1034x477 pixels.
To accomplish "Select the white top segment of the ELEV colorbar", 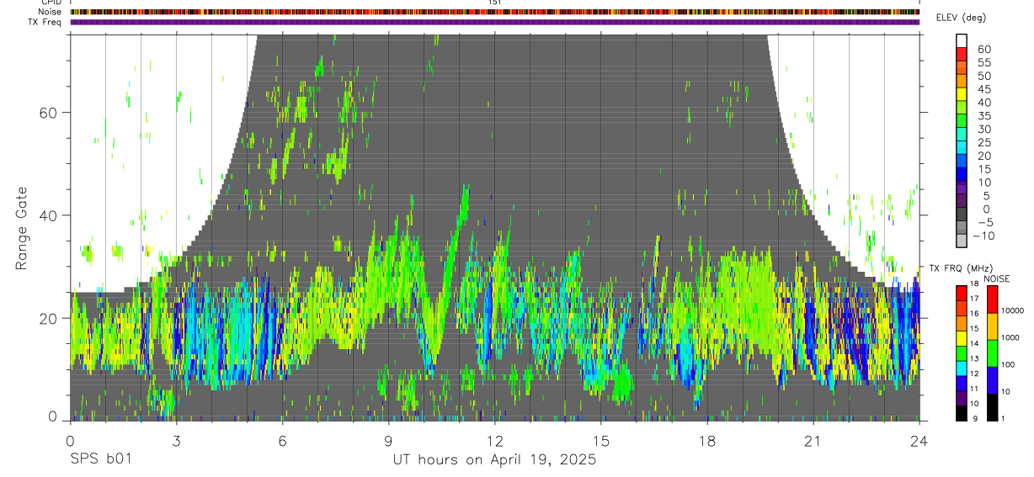I will [x=961, y=40].
